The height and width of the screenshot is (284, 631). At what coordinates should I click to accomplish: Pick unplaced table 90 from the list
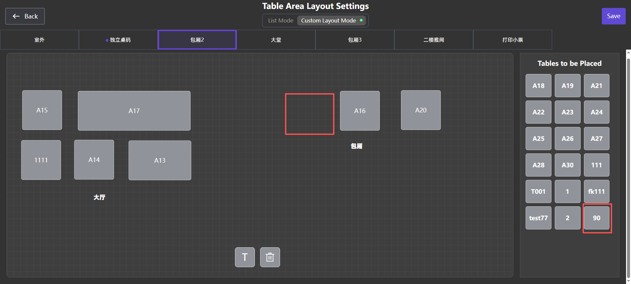point(597,218)
